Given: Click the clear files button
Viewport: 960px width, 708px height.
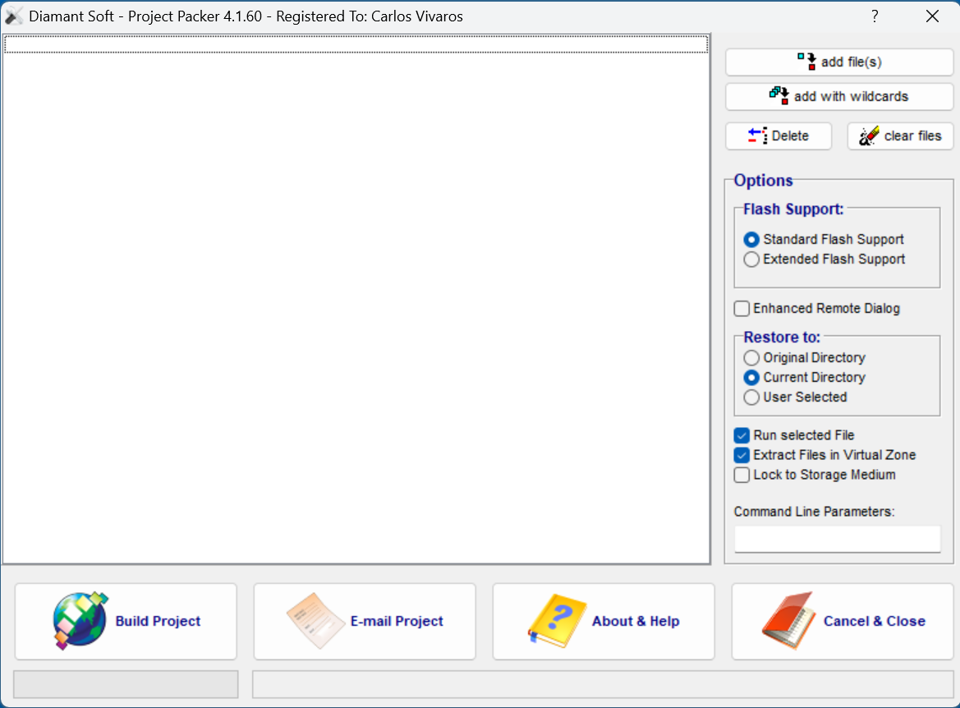Looking at the screenshot, I should (x=901, y=136).
